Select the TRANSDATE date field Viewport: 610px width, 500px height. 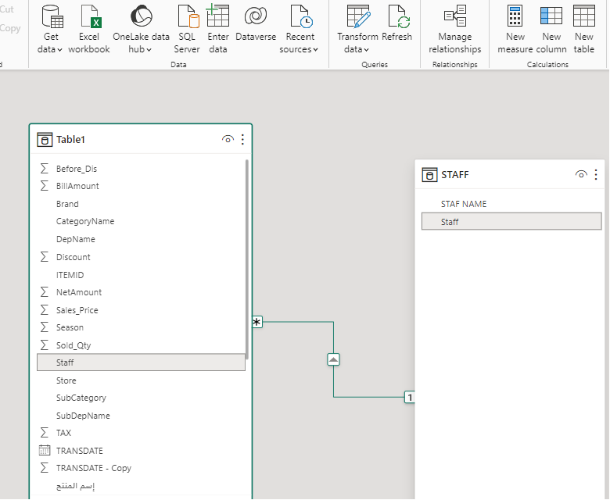141,451
